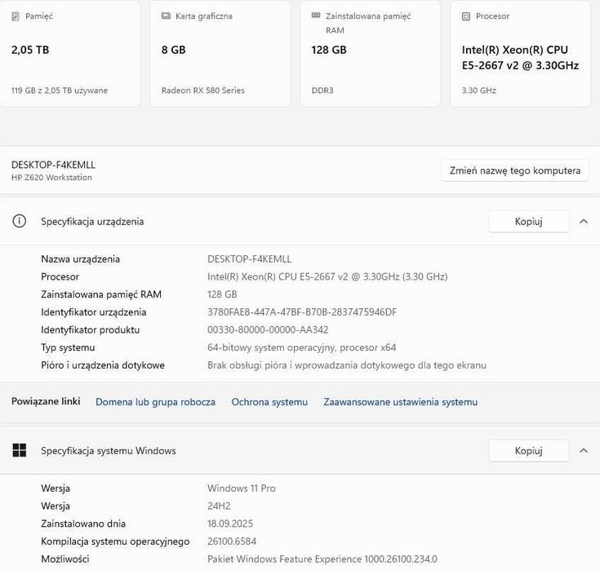The image size is (600, 570).
Task: Open the Ochrona systemu link
Action: click(x=269, y=402)
